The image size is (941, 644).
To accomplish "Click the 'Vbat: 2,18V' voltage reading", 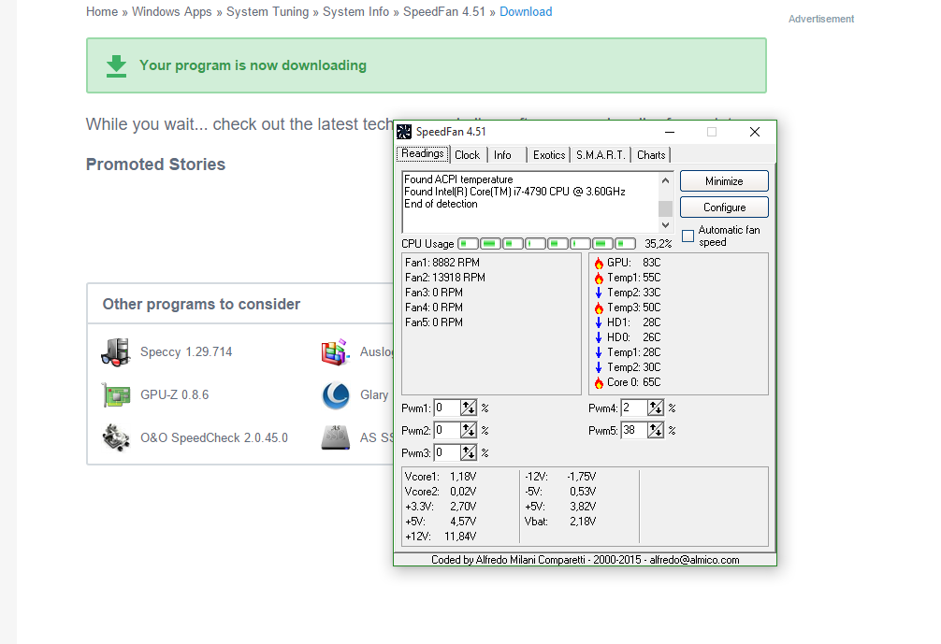I will tap(560, 522).
